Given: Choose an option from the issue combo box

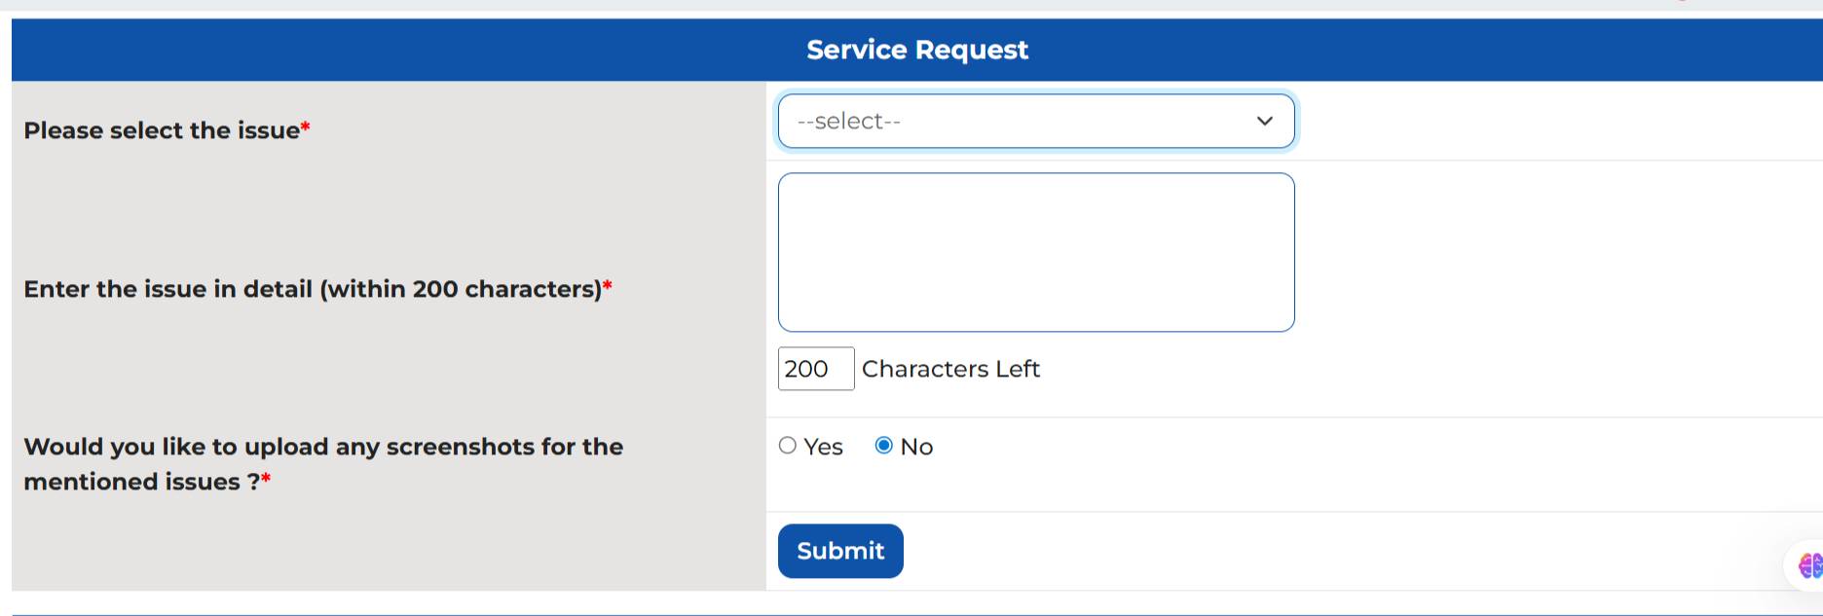Looking at the screenshot, I should click(1035, 121).
